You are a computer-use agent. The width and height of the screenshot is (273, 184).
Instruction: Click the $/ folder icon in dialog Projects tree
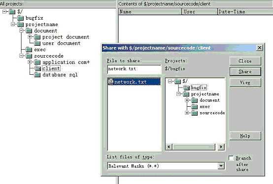tap(178, 81)
